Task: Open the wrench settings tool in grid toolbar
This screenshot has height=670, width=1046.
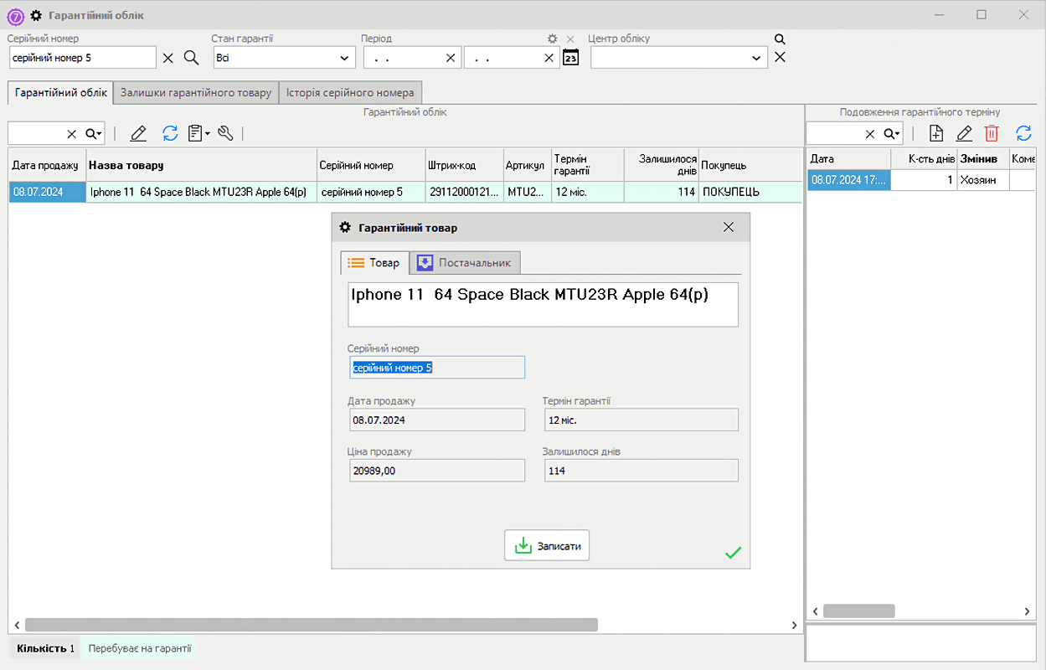Action: coord(225,133)
